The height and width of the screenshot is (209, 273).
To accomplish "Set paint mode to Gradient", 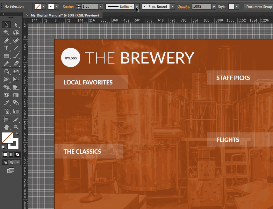I will (11, 154).
